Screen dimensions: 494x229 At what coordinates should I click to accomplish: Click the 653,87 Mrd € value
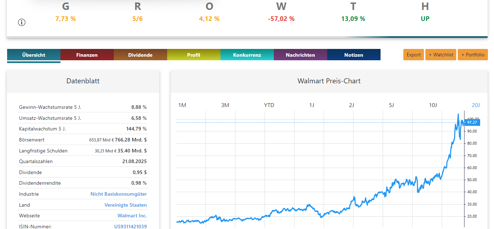coord(101,140)
